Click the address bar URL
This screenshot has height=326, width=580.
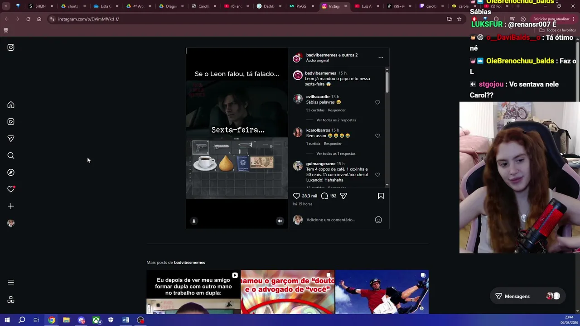pyautogui.click(x=88, y=19)
